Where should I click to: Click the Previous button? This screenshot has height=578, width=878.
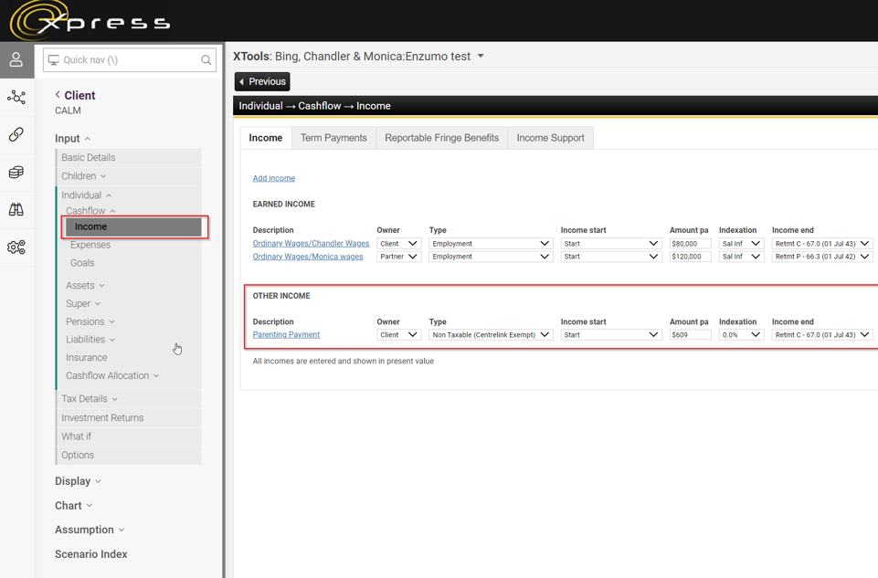[x=262, y=82]
